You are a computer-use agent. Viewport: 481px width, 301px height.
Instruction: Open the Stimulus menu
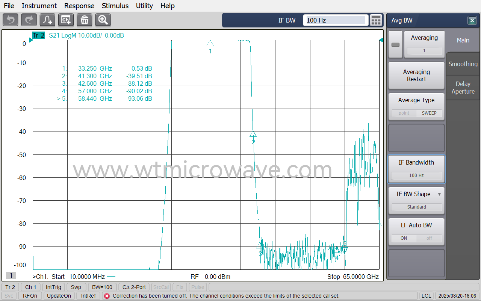(x=115, y=6)
